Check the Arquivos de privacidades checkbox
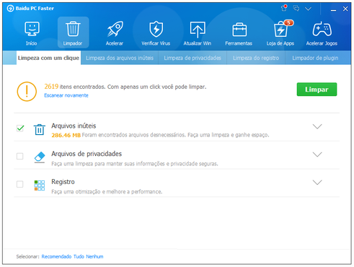This screenshot has height=267, width=354. 20,157
